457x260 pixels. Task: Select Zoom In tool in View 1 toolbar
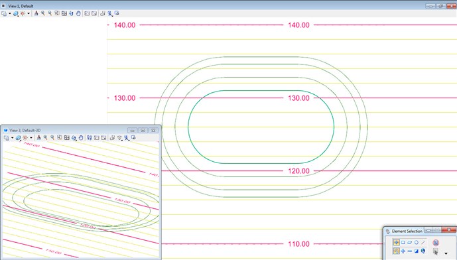point(43,13)
